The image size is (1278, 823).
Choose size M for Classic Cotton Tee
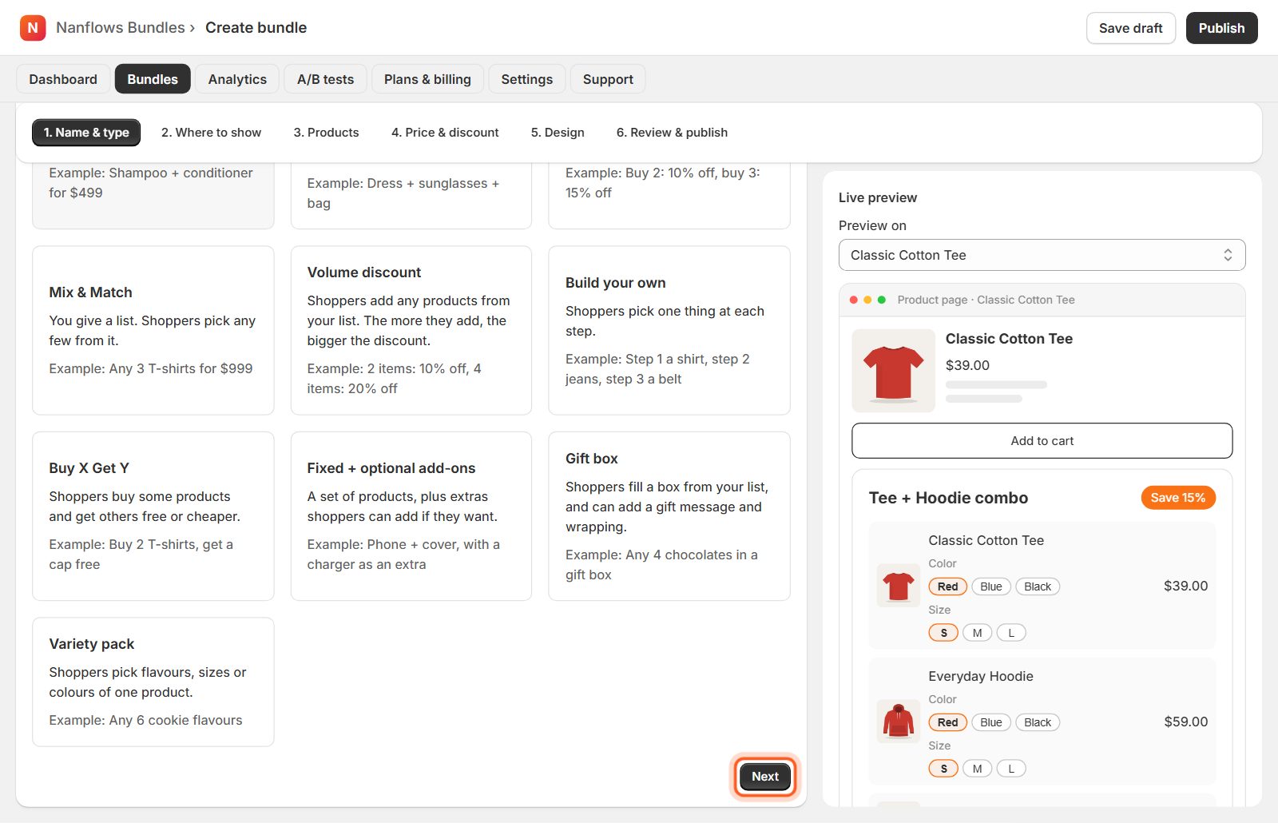pos(977,633)
